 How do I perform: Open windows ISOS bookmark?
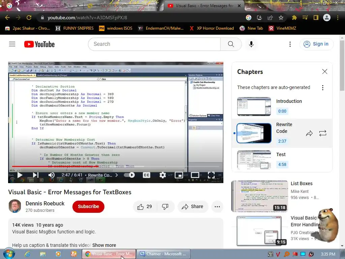116,28
